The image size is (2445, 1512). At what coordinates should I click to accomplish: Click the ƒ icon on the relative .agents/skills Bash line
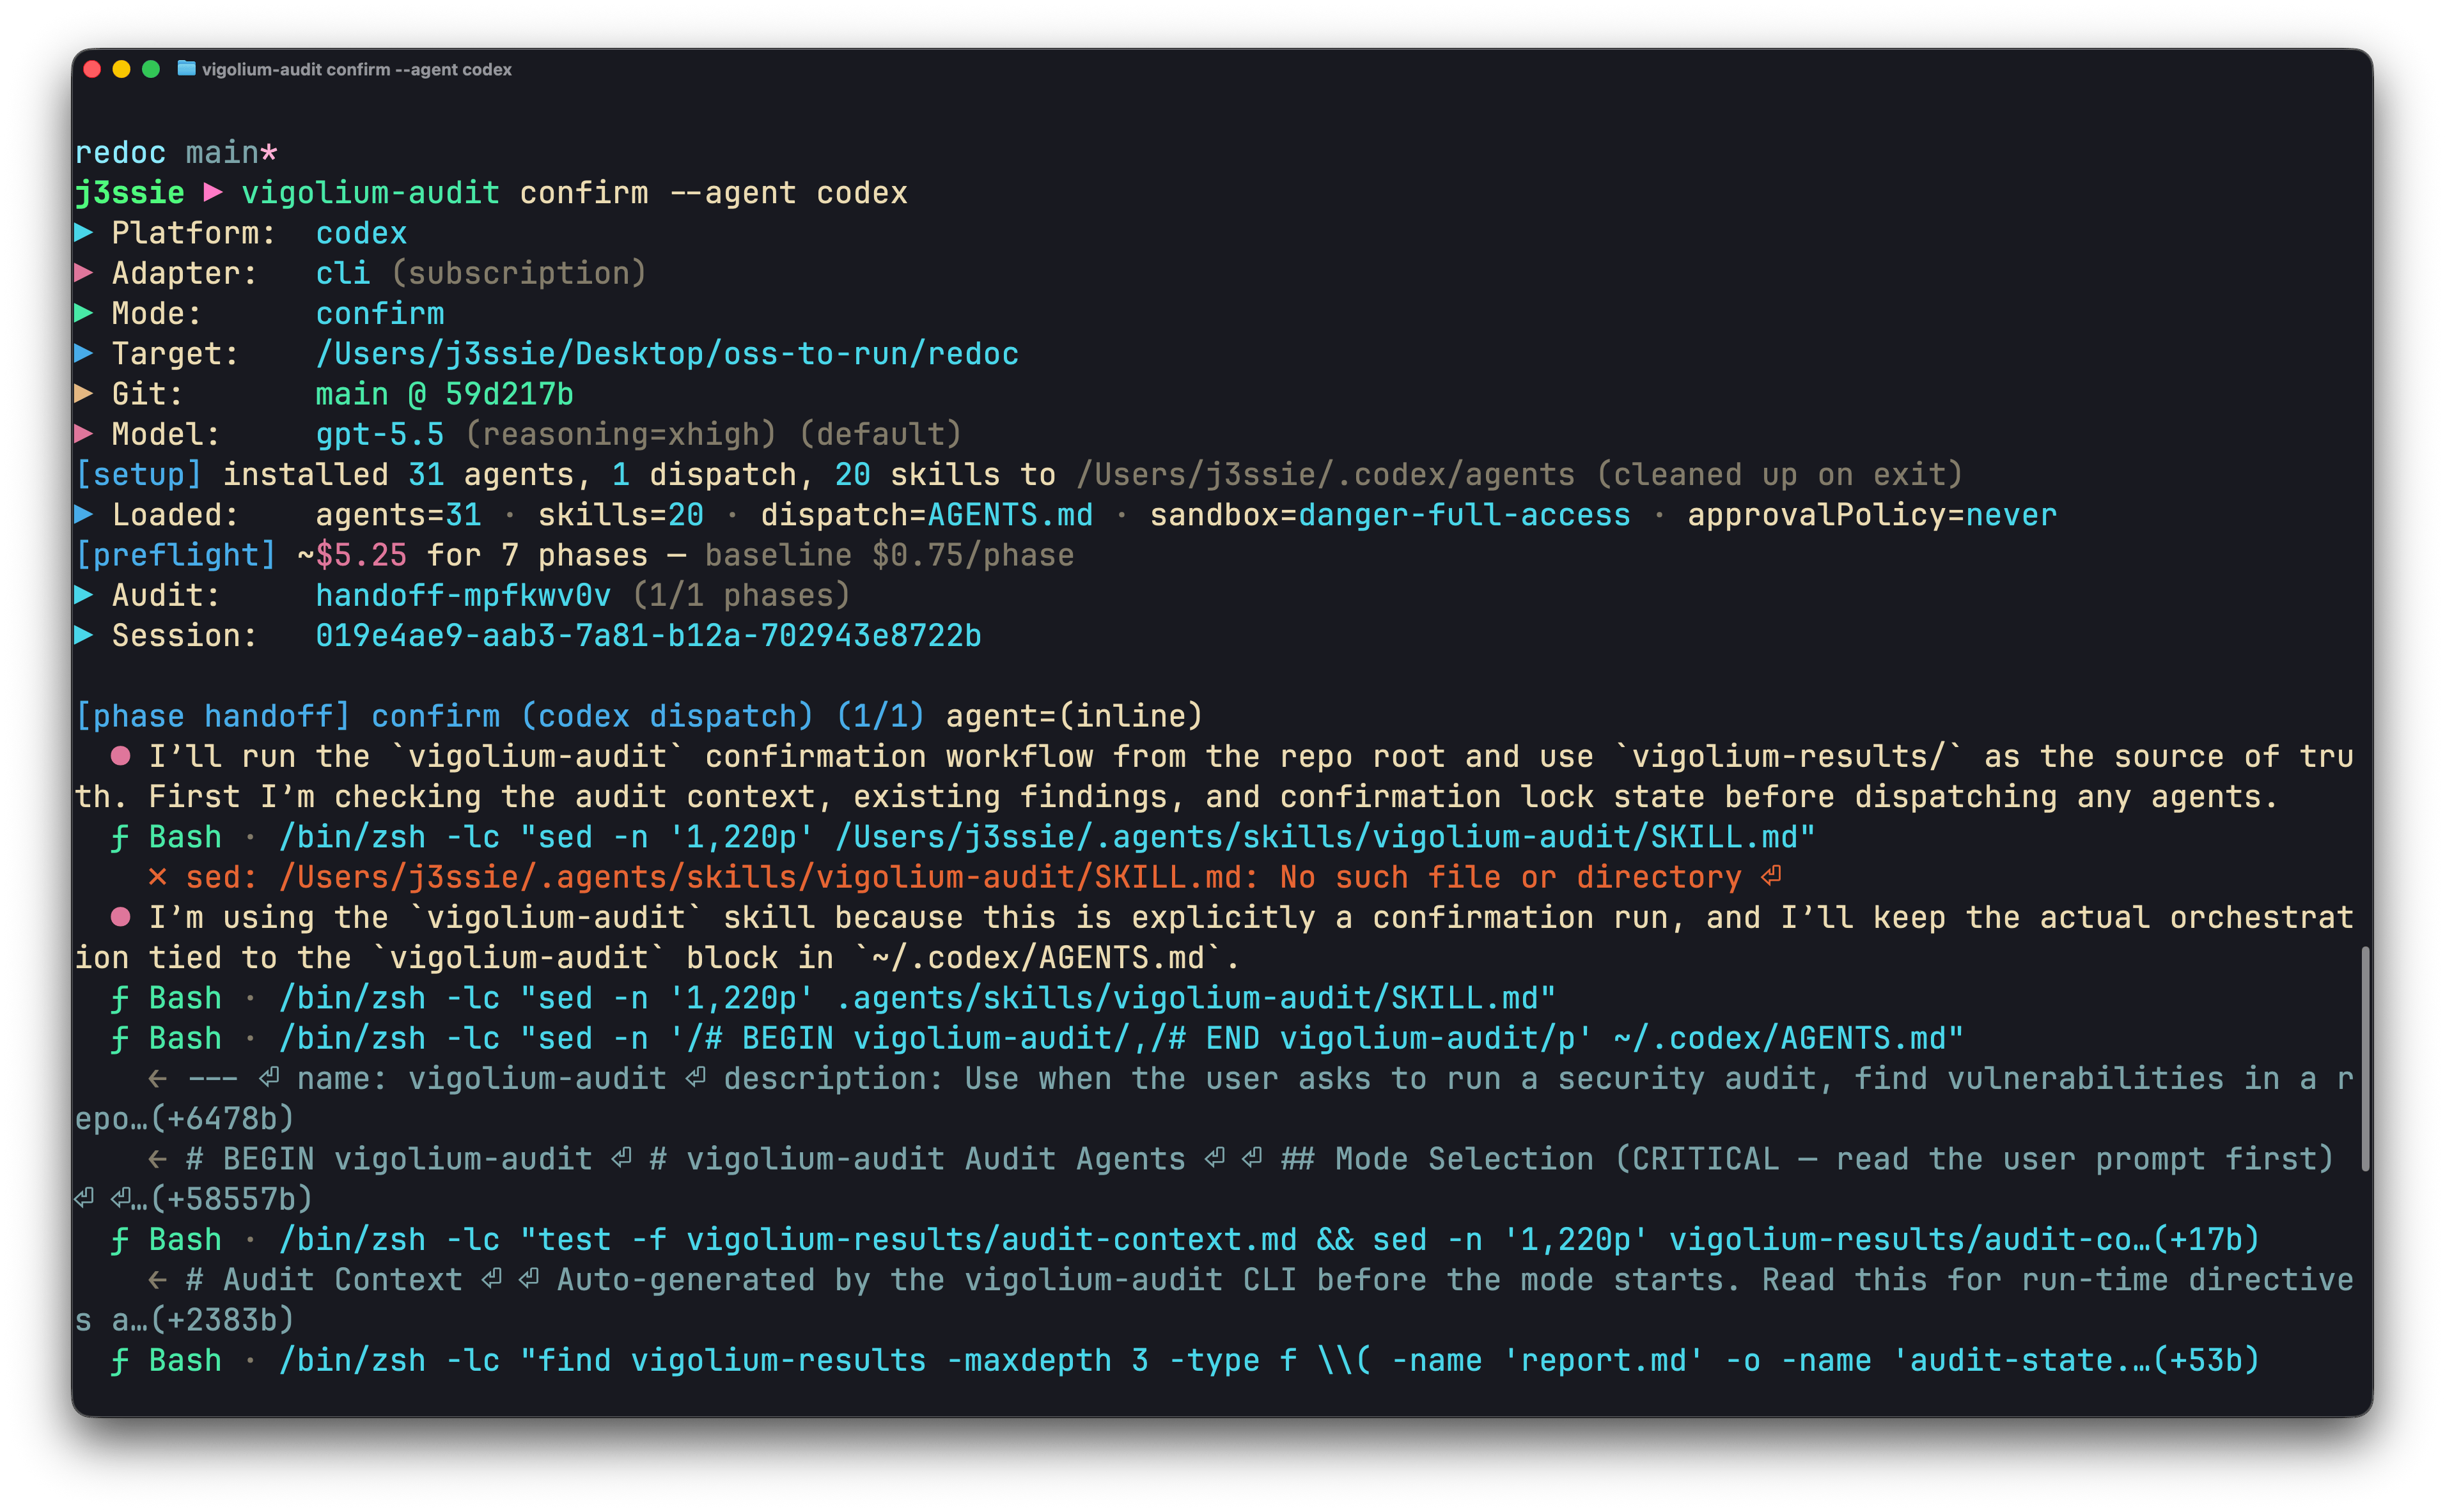tap(120, 998)
